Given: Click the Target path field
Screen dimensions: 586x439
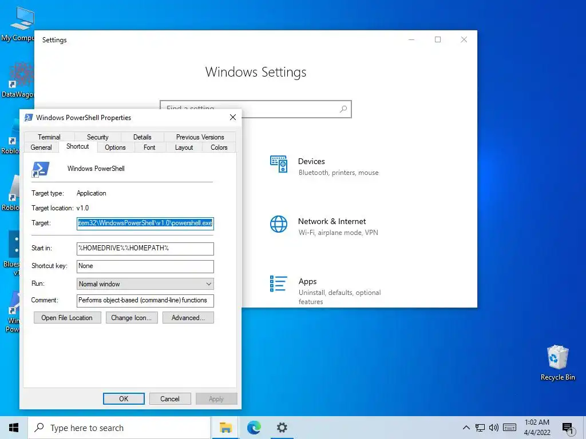Looking at the screenshot, I should (145, 224).
